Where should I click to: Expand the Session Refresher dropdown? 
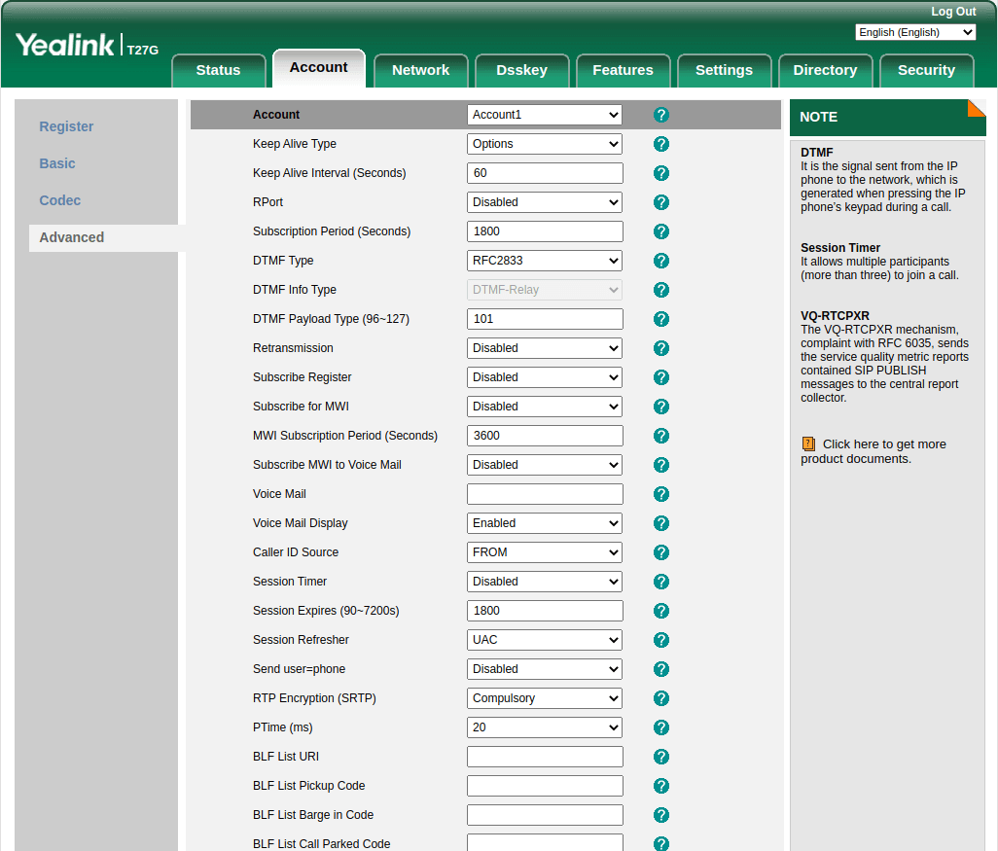545,640
